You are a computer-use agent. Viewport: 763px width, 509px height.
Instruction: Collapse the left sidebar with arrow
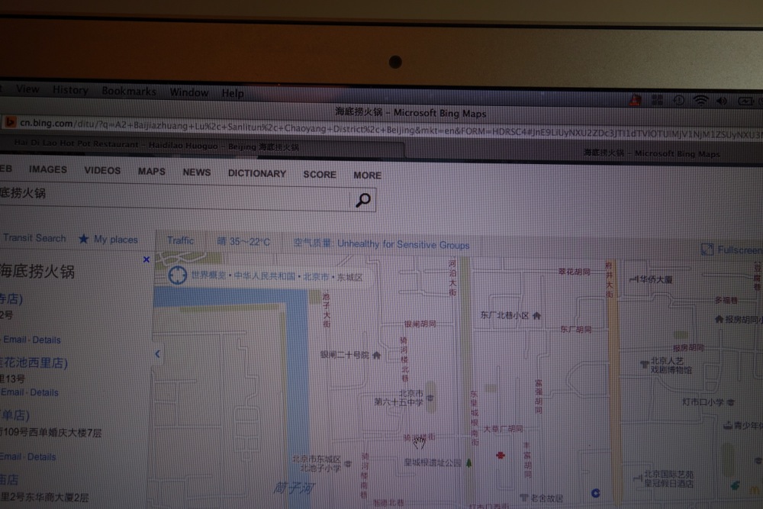tap(158, 353)
